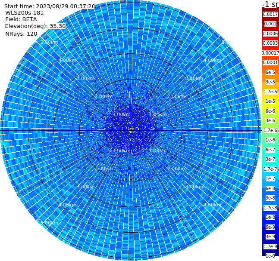Click the 0.0017 color scale label
Viewport: 279px width, 261px height.
(x=270, y=14)
